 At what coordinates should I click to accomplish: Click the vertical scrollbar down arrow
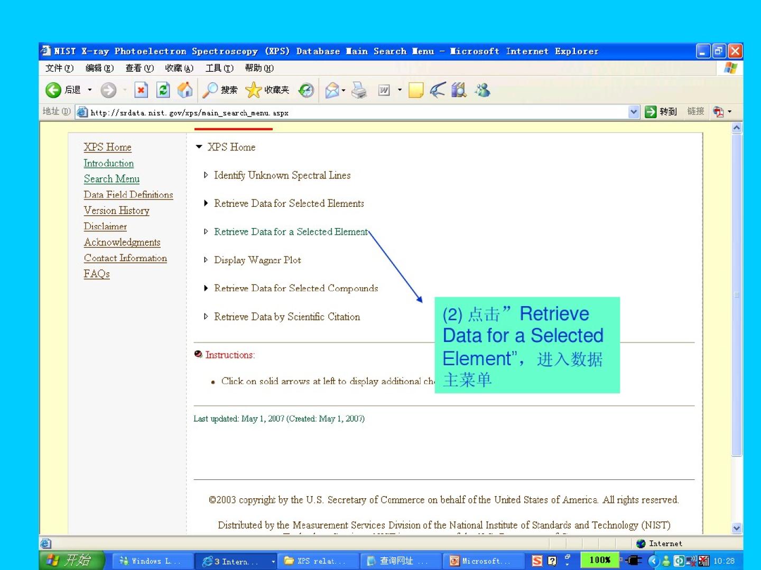(x=737, y=528)
